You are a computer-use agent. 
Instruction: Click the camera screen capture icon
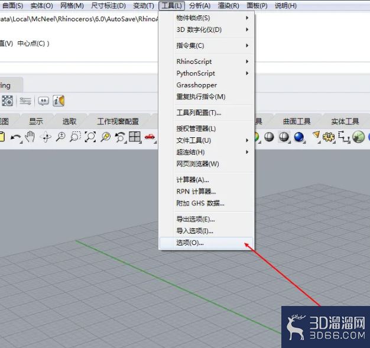tap(7, 101)
